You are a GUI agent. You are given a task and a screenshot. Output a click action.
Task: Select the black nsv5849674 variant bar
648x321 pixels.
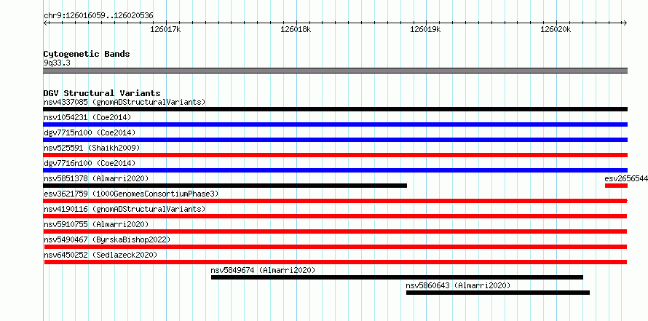point(397,277)
